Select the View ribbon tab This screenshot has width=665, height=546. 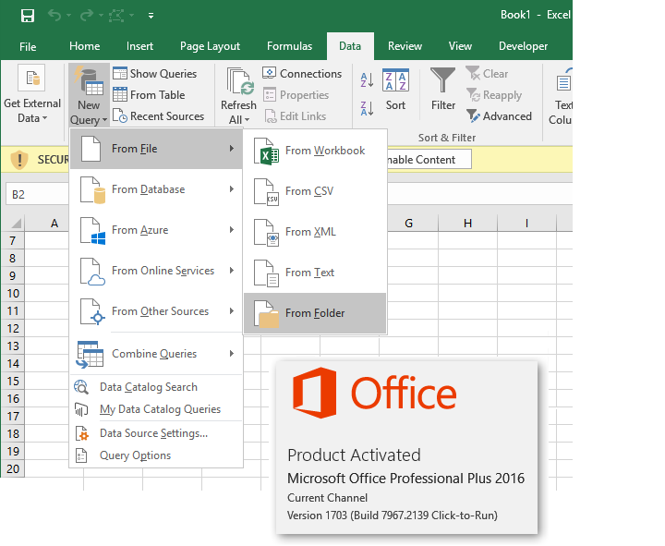(x=460, y=46)
